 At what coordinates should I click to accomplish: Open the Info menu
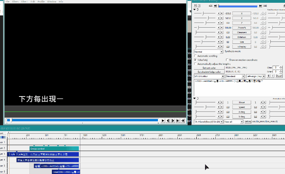pos(61,2)
